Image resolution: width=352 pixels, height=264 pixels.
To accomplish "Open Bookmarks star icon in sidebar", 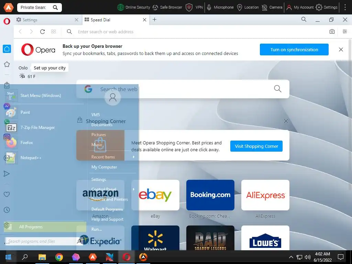I will [x=7, y=64].
